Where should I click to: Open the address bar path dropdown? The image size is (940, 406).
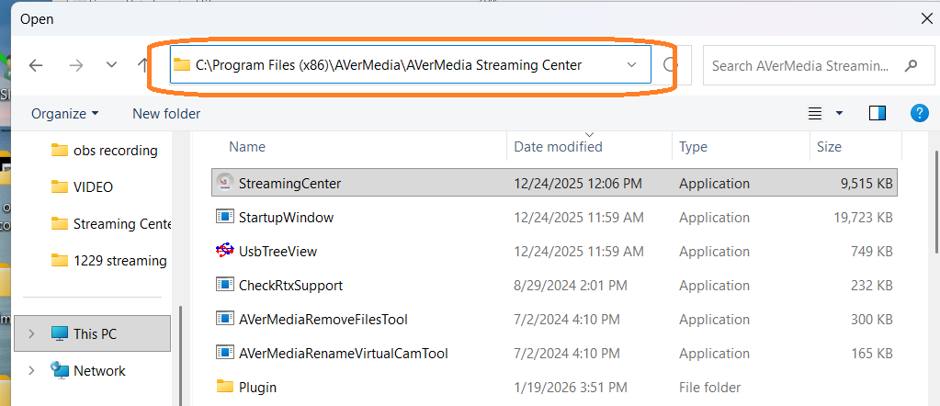pyautogui.click(x=631, y=65)
